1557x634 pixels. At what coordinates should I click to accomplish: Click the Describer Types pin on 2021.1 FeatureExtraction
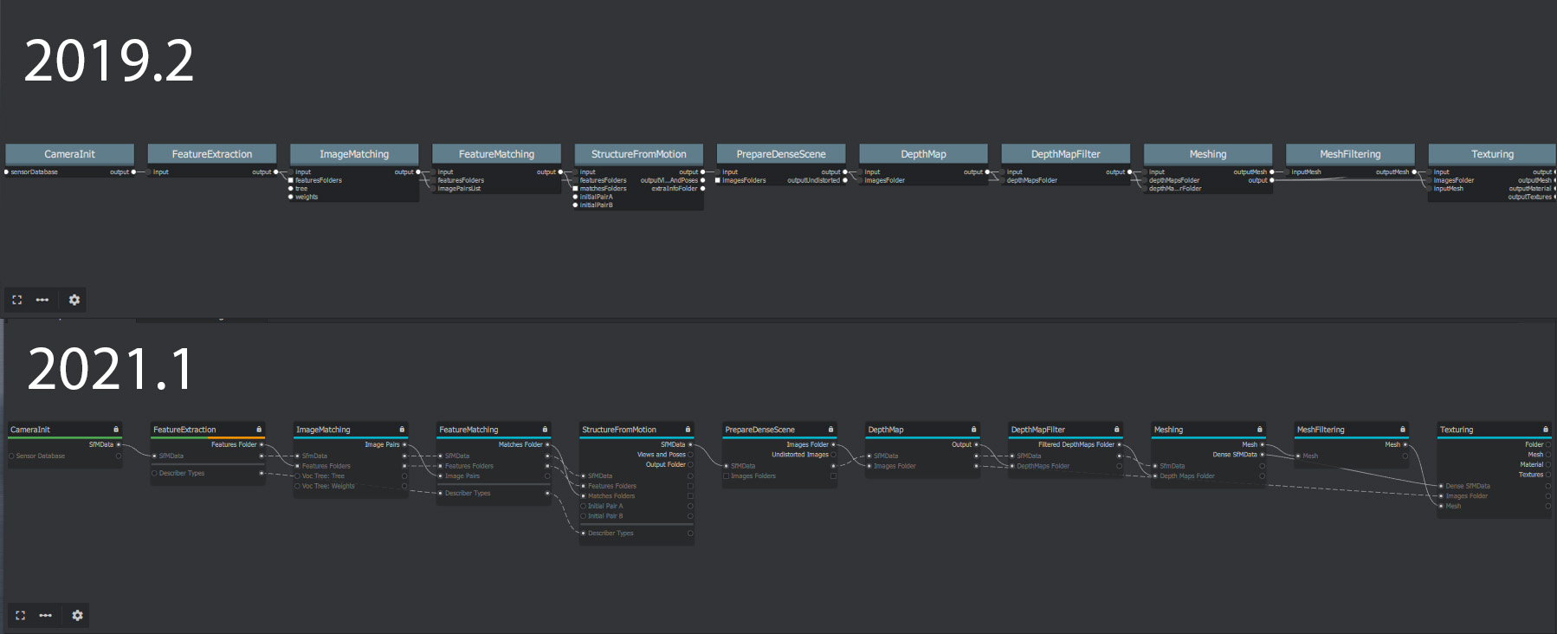(154, 473)
